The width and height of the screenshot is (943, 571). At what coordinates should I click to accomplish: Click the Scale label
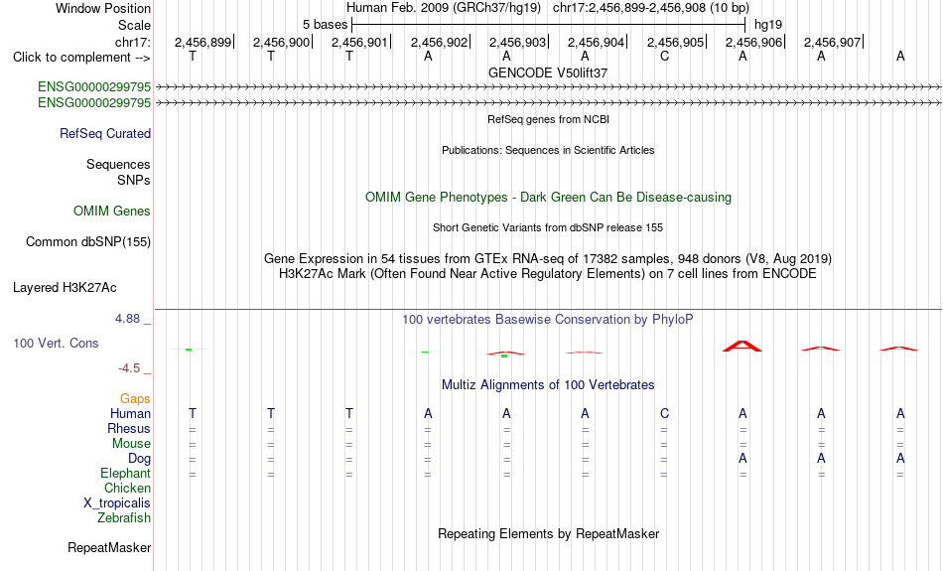(135, 25)
